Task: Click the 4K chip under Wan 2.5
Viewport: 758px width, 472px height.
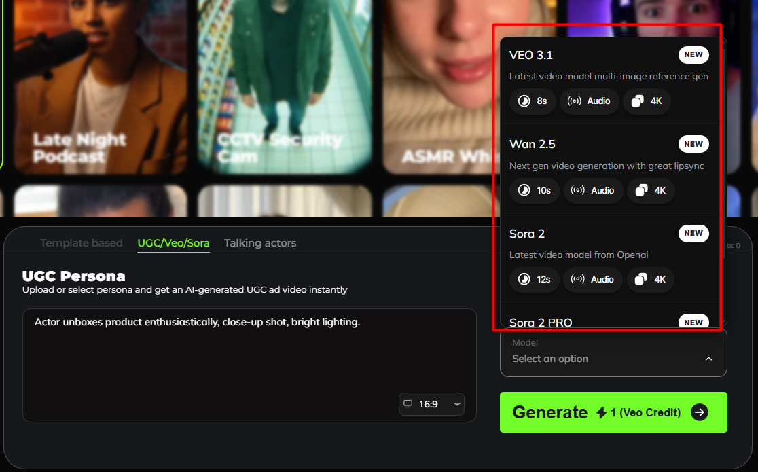Action: 651,191
